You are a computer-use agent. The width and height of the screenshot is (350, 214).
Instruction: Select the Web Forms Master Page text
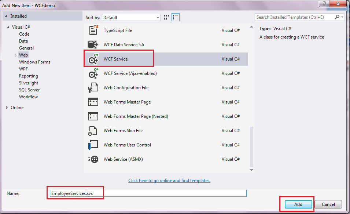(127, 102)
